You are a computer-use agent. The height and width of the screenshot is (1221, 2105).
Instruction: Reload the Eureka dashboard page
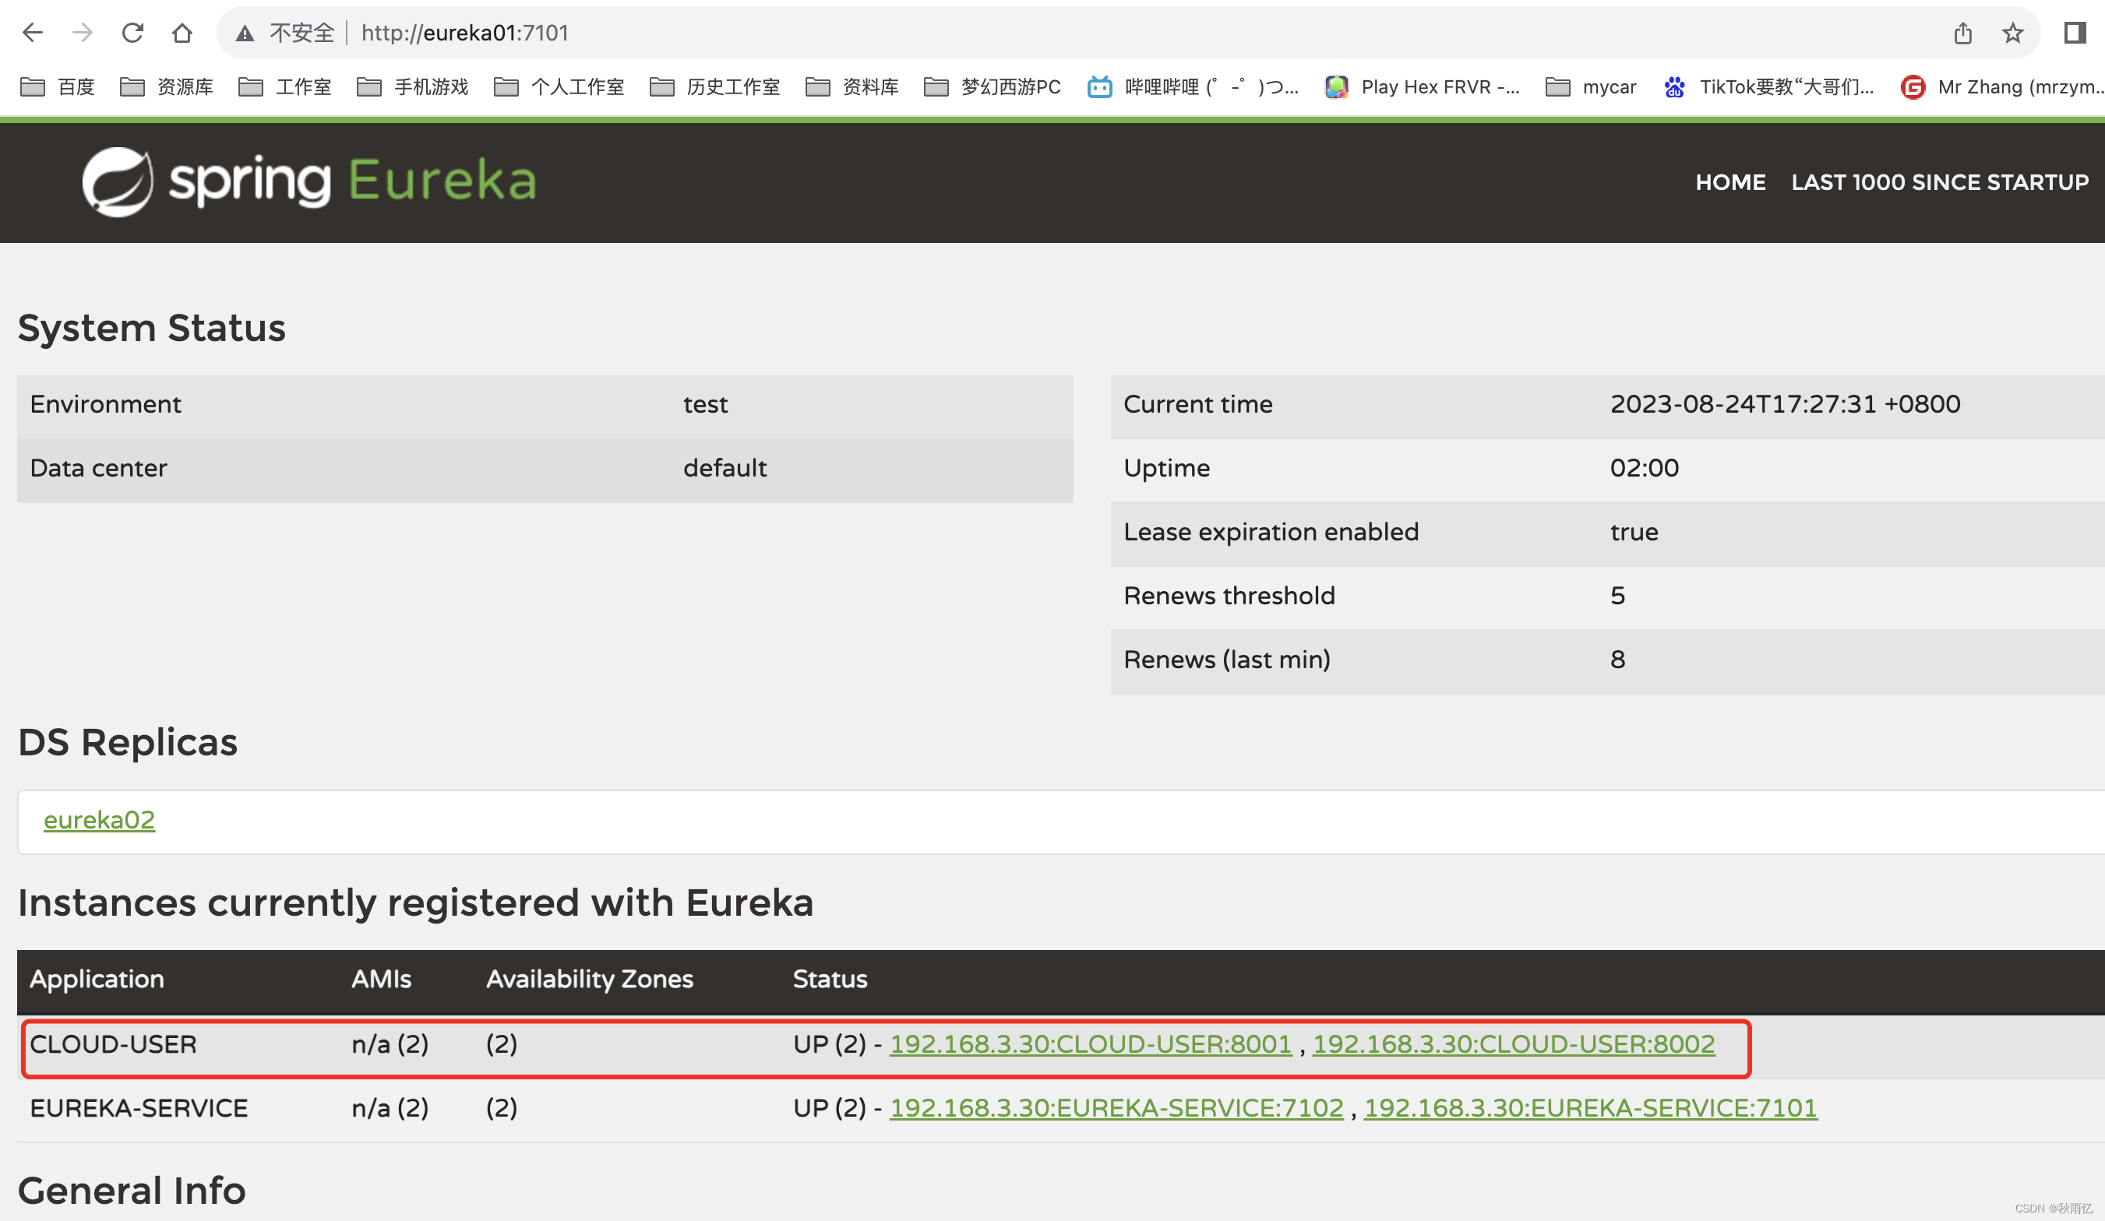(132, 33)
